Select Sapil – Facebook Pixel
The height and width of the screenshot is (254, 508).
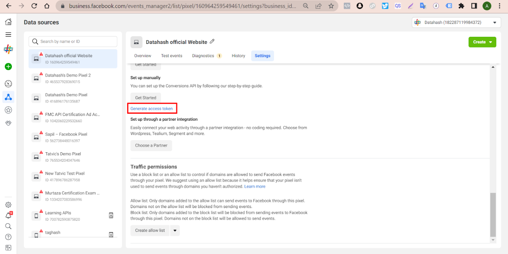coord(73,137)
